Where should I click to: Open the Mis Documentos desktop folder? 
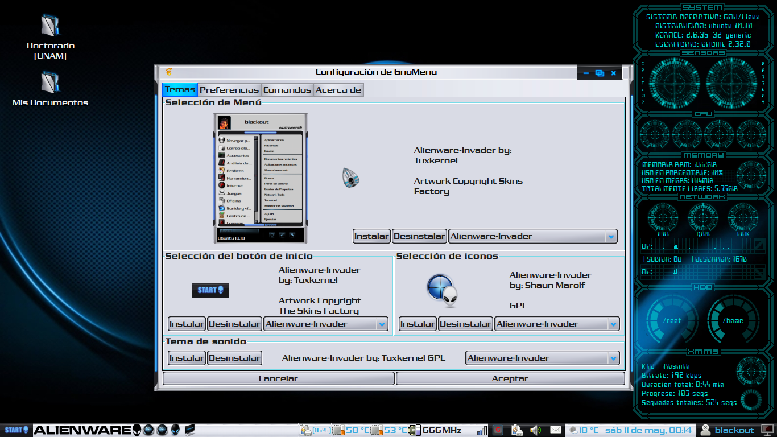[x=50, y=88]
